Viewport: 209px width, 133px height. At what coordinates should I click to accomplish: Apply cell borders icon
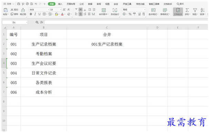(x=44, y=14)
